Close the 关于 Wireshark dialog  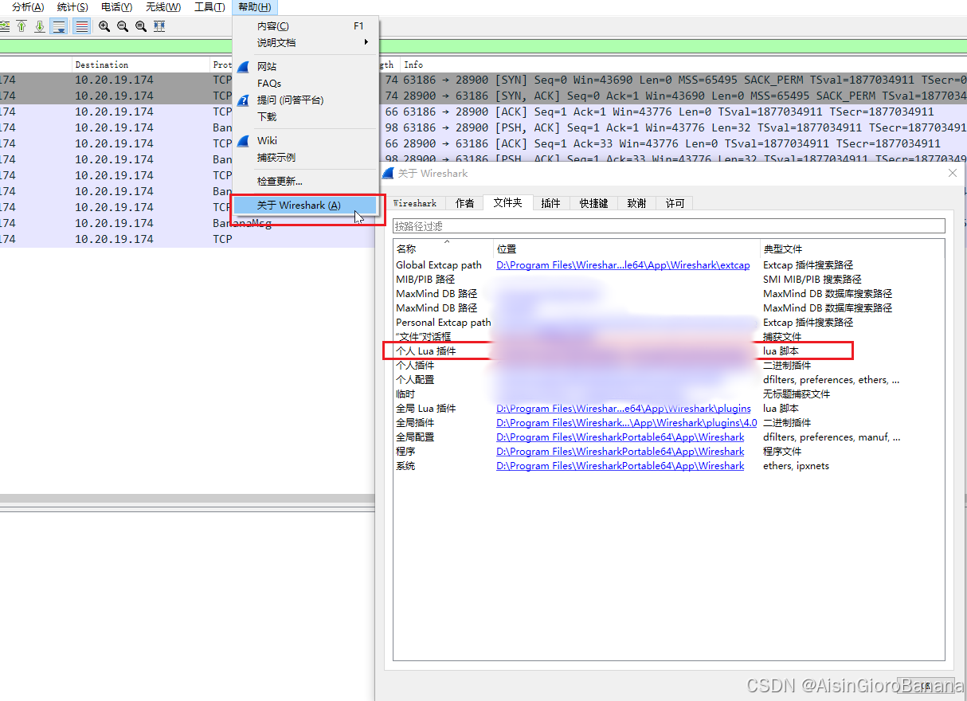[953, 173]
